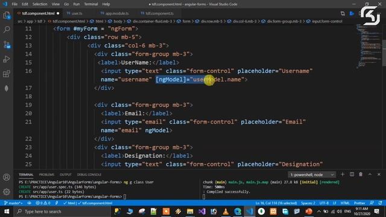The height and width of the screenshot is (217, 386).
Task: Open notifications bell in status bar
Action: [x=381, y=203]
